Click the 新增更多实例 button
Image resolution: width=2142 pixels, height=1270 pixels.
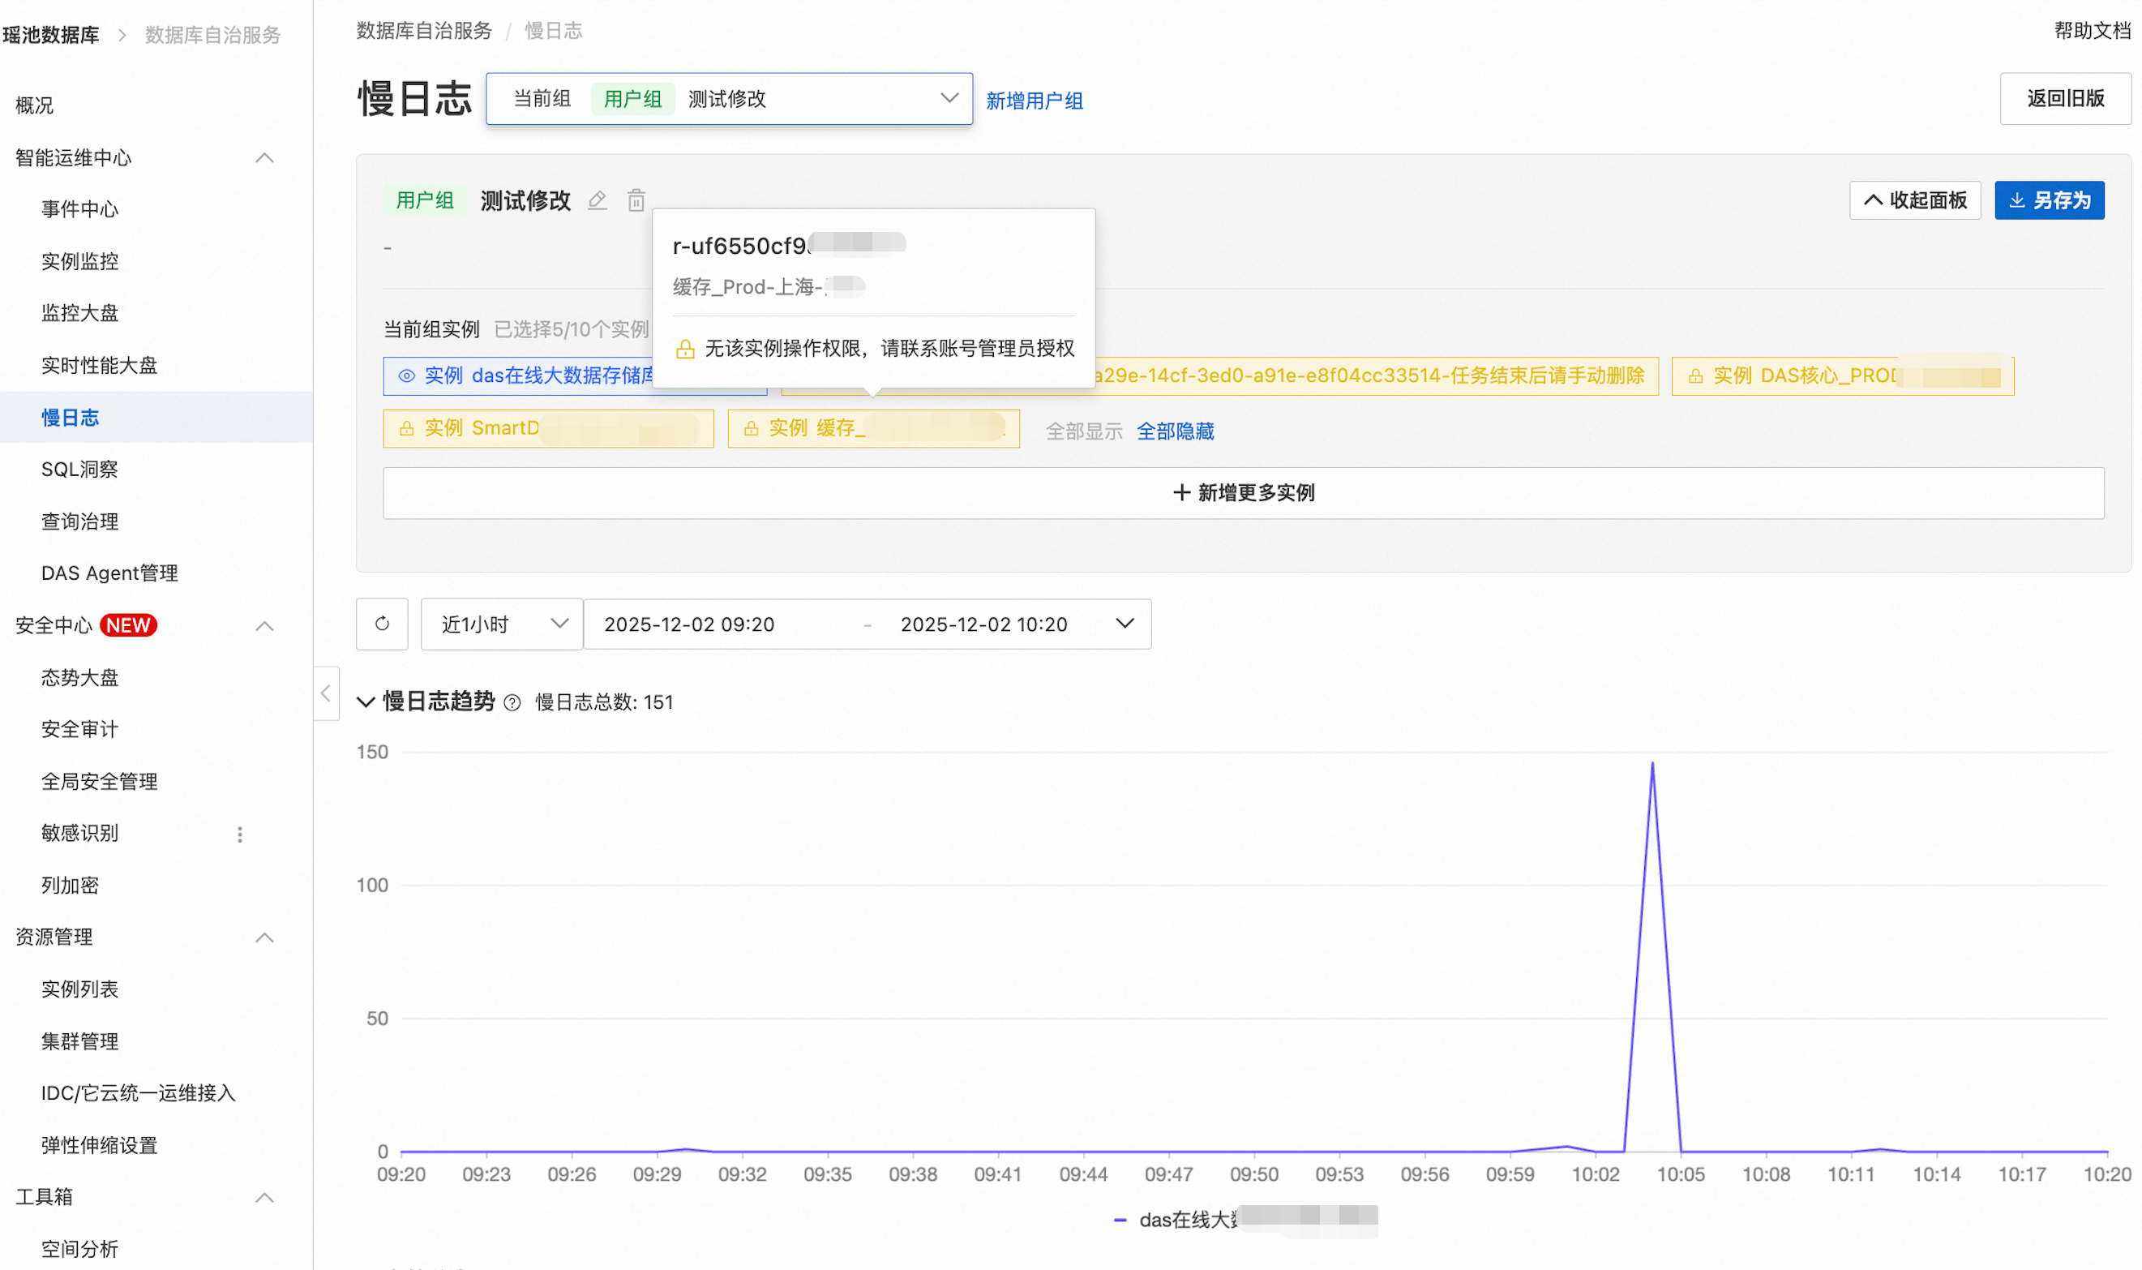point(1242,493)
